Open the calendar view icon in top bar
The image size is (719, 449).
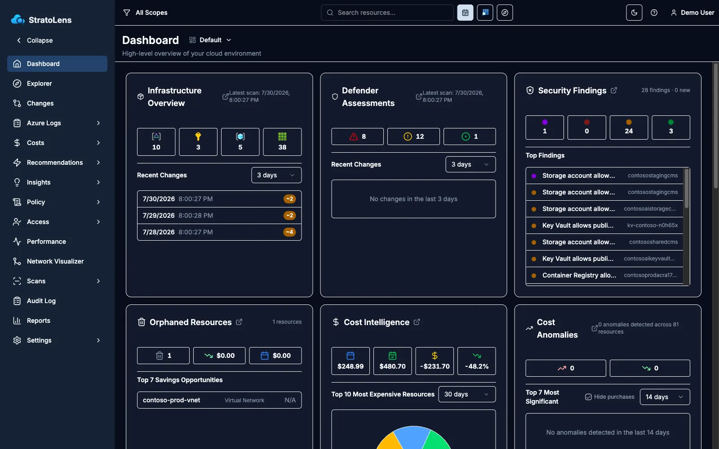point(465,13)
